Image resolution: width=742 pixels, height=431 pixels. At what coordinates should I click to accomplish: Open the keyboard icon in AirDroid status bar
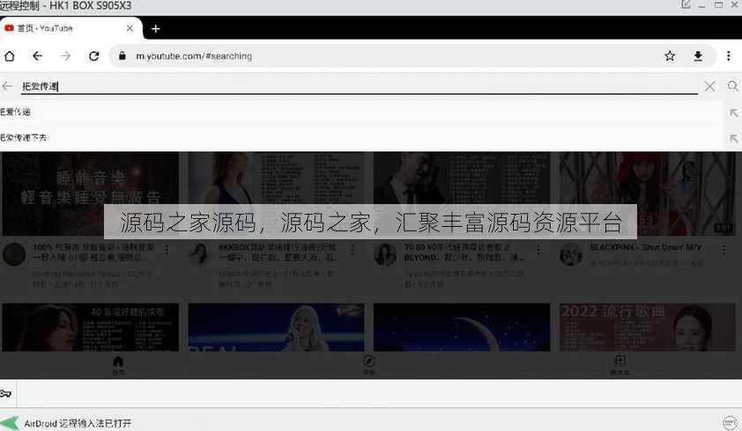pyautogui.click(x=731, y=422)
